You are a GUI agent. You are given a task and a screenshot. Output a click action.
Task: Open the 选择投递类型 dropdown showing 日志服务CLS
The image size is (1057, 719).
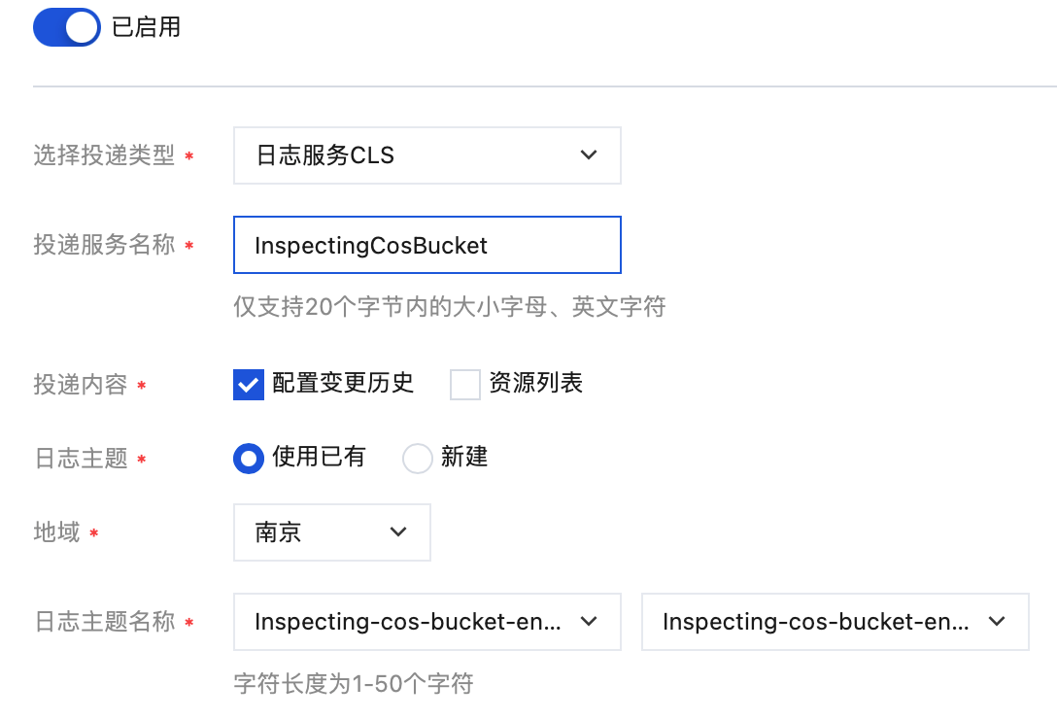click(426, 155)
